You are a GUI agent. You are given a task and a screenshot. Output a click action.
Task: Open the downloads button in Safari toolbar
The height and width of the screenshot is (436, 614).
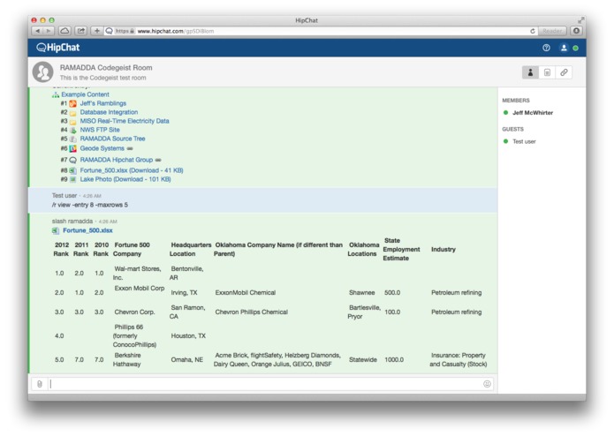pos(576,31)
